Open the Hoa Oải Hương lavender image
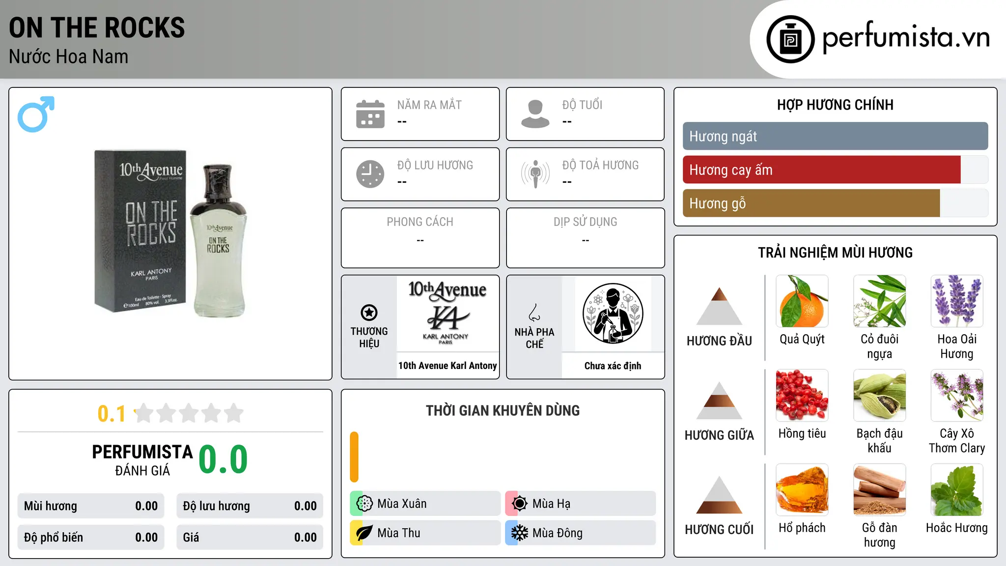This screenshot has width=1006, height=566. point(957,301)
